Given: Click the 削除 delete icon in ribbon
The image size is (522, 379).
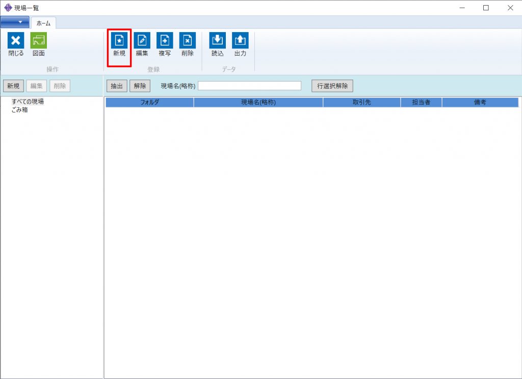Looking at the screenshot, I should pyautogui.click(x=188, y=44).
